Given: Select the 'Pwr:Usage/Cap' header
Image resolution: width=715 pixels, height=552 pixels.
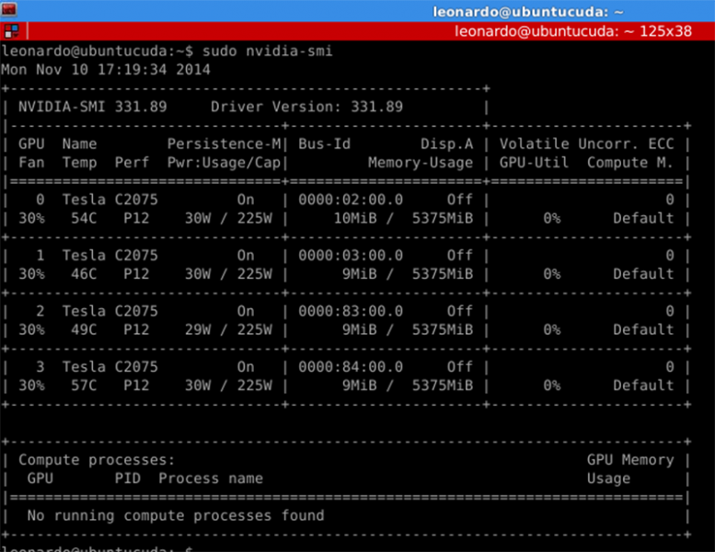Looking at the screenshot, I should tap(224, 163).
